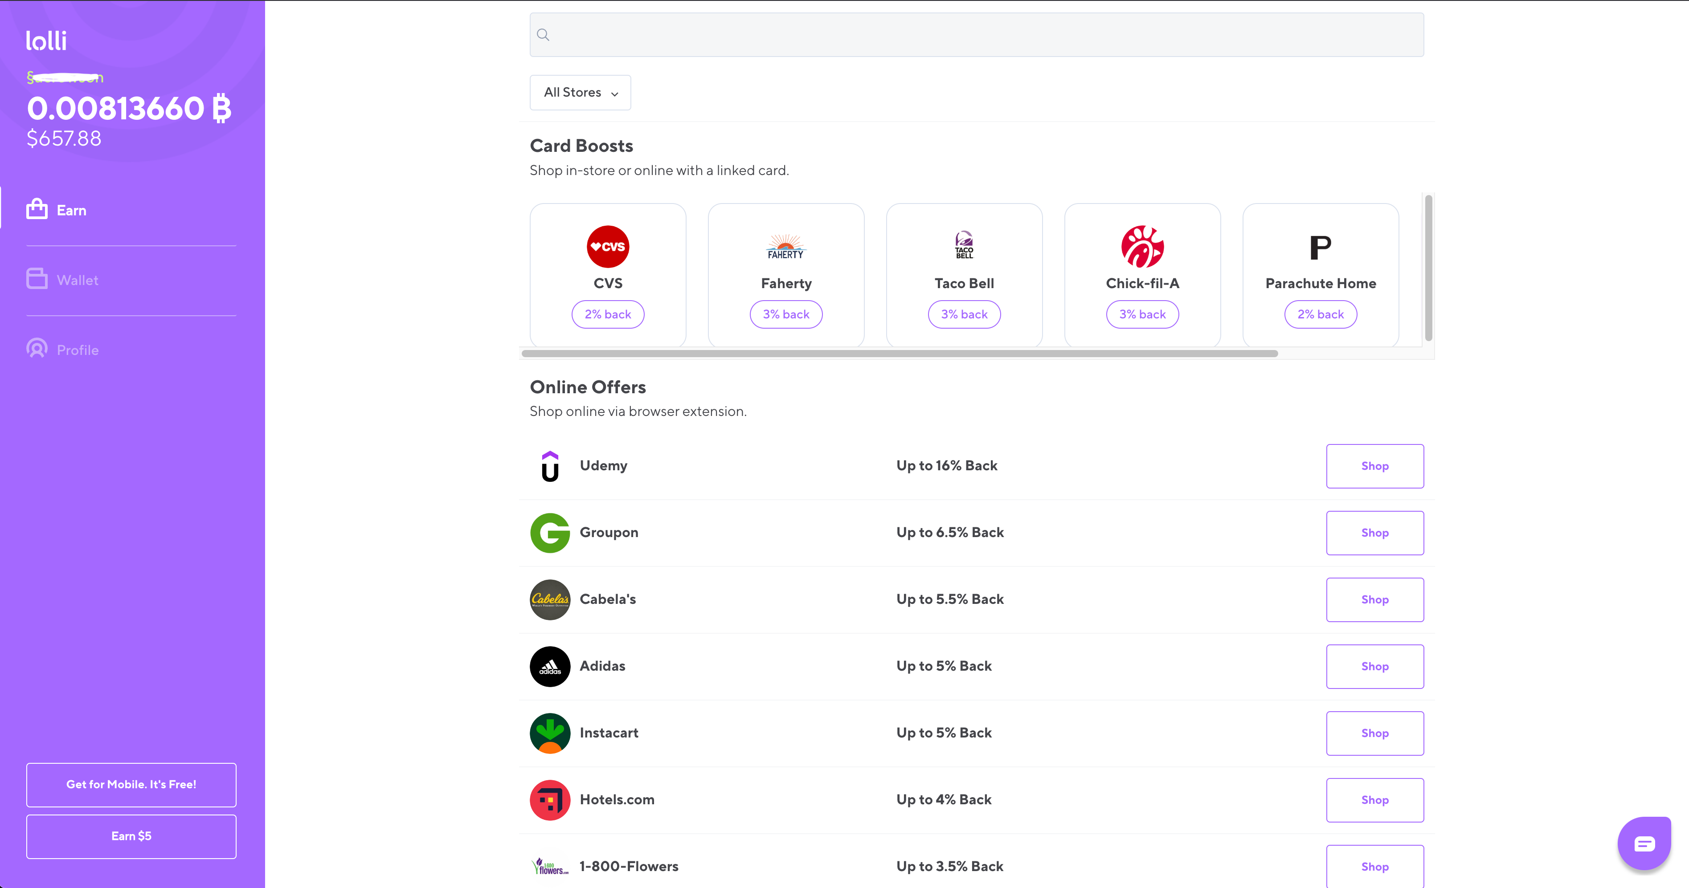Click Parachute Home 2% back badge
The height and width of the screenshot is (888, 1689).
pos(1321,314)
